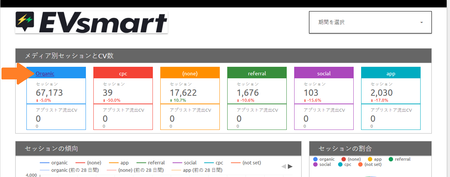
Task: Click the -5.0% change under Organic
Action: point(44,100)
